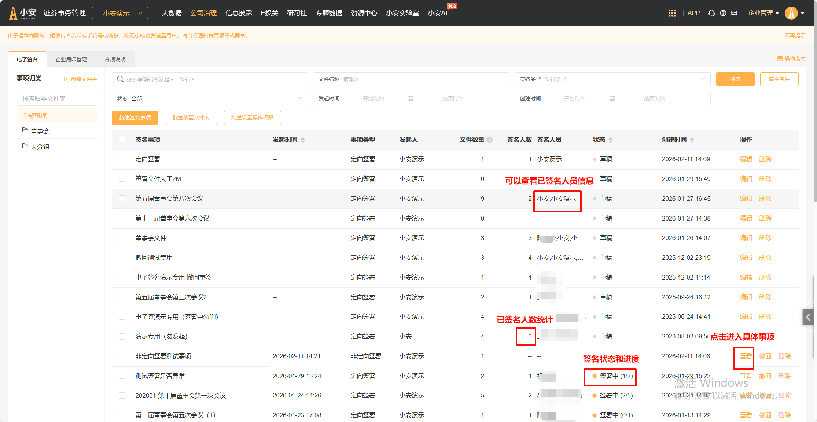Check the 第五届董事会第八次会议 row checkbox

(x=122, y=199)
